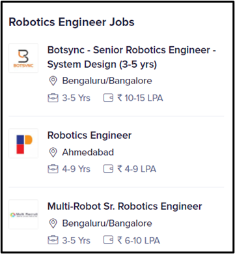
Task: Click briefcase icon in the Multi-Robot listing
Action: point(53,240)
